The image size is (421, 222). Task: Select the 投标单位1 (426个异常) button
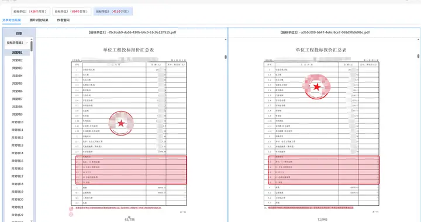point(30,12)
